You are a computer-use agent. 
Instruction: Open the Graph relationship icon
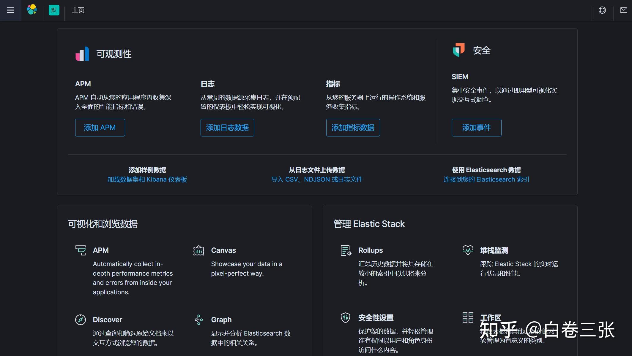coord(199,320)
